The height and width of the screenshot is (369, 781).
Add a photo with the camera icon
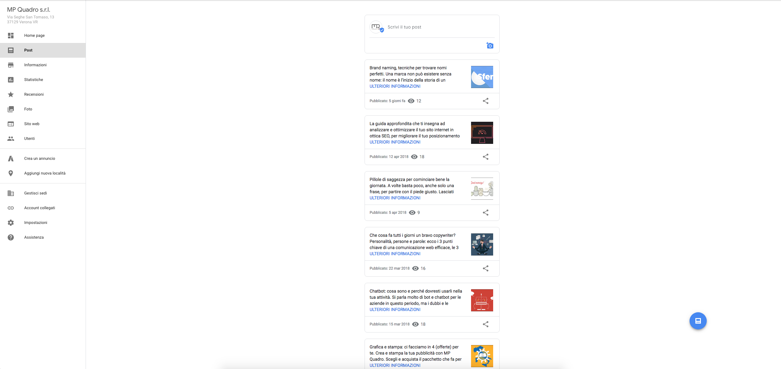click(x=490, y=45)
